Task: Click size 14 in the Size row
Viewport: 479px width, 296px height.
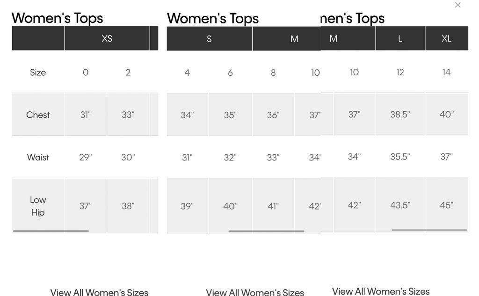Action: (446, 72)
